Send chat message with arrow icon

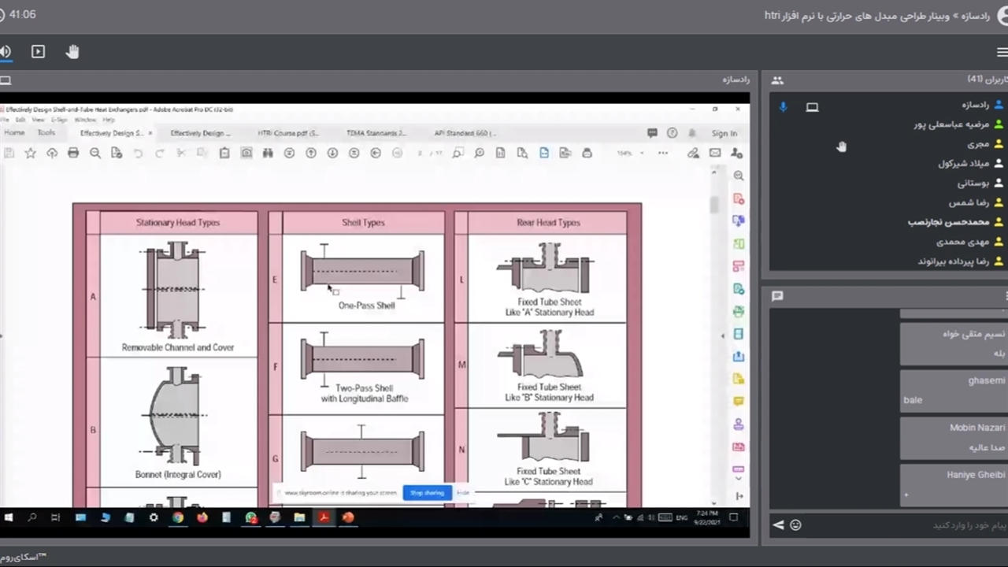coord(778,525)
